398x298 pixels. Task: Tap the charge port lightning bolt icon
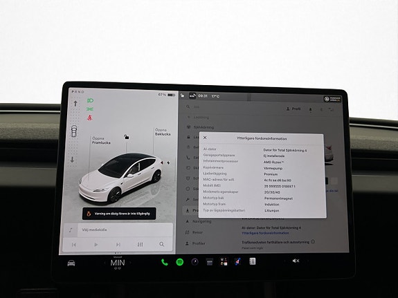168,162
